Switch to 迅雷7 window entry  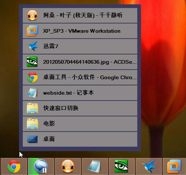[80, 46]
